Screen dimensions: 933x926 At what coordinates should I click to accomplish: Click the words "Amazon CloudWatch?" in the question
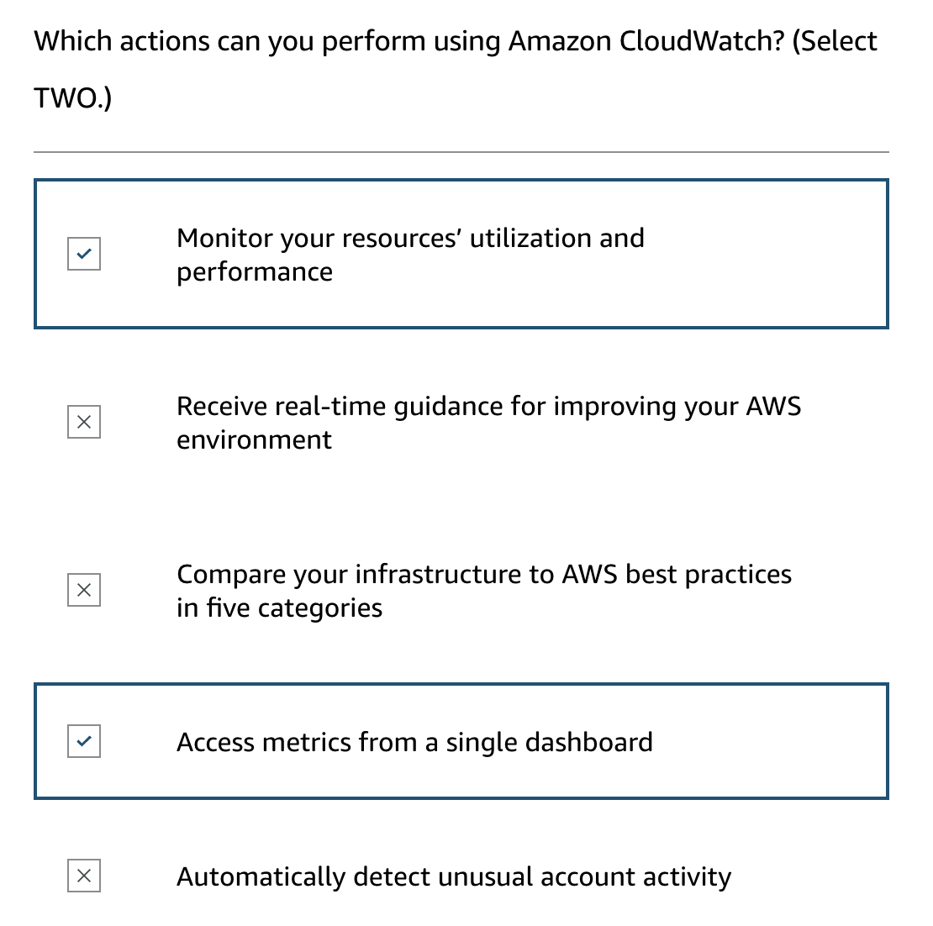pos(646,41)
